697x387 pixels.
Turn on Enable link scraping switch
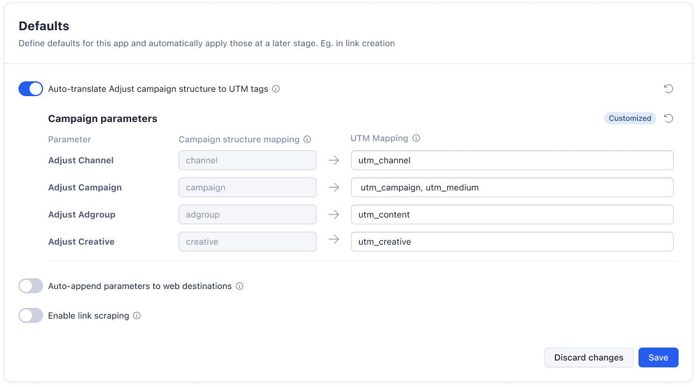coord(31,316)
